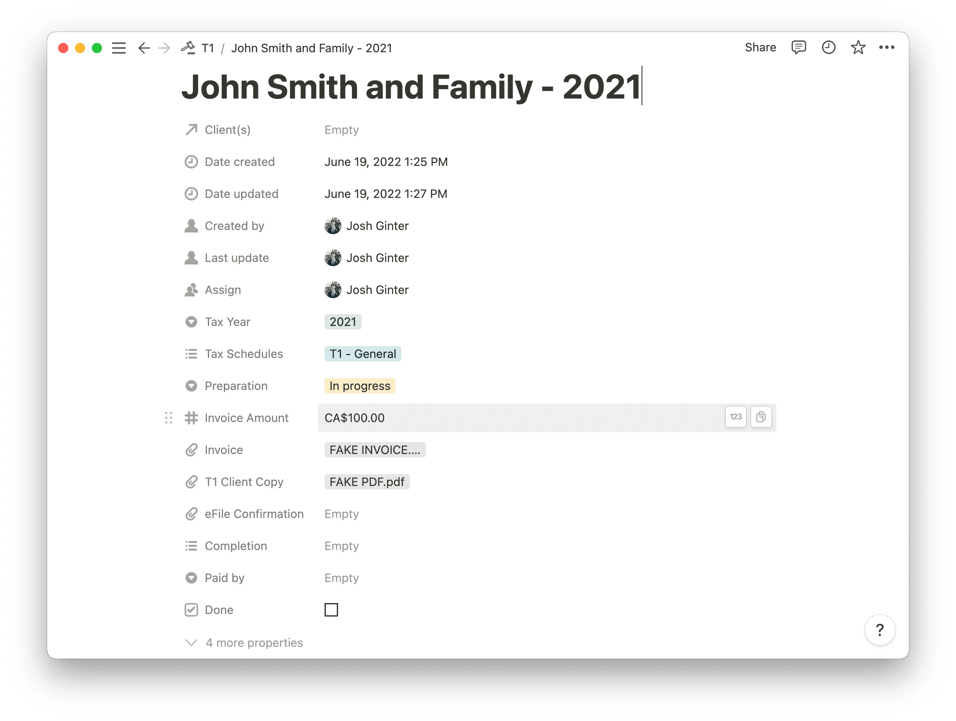Open the empty Paid by selector

[341, 578]
